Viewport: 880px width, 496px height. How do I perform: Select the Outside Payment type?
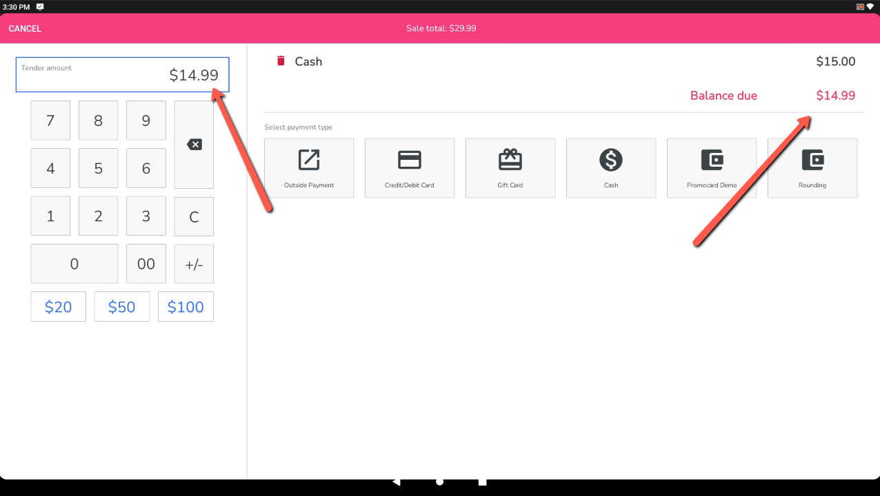309,168
